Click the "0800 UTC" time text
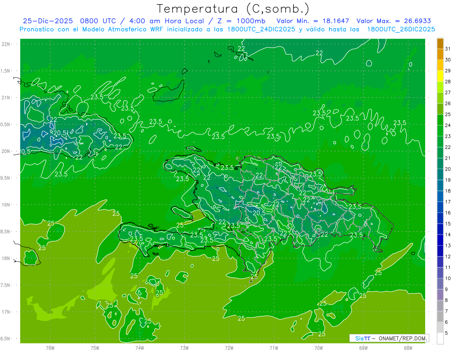Viewport: 458px width, 353px height. pyautogui.click(x=98, y=21)
